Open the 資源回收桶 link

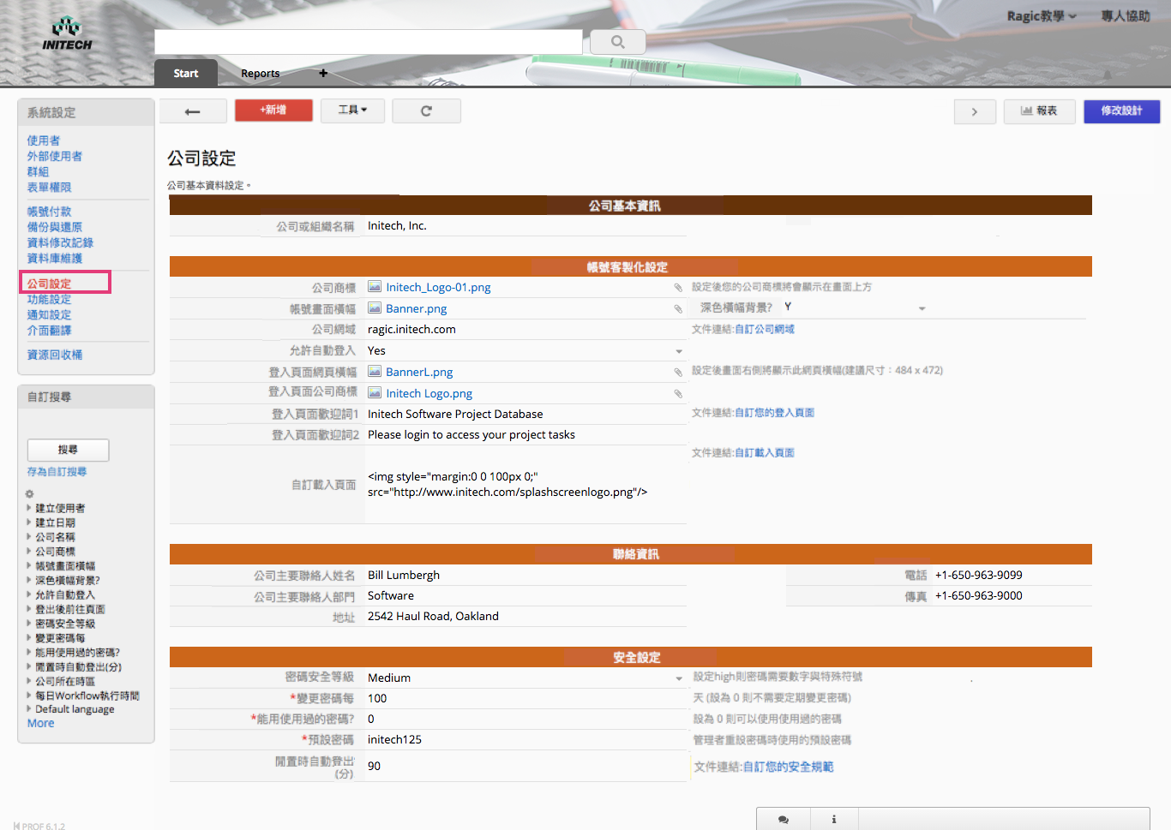[55, 355]
